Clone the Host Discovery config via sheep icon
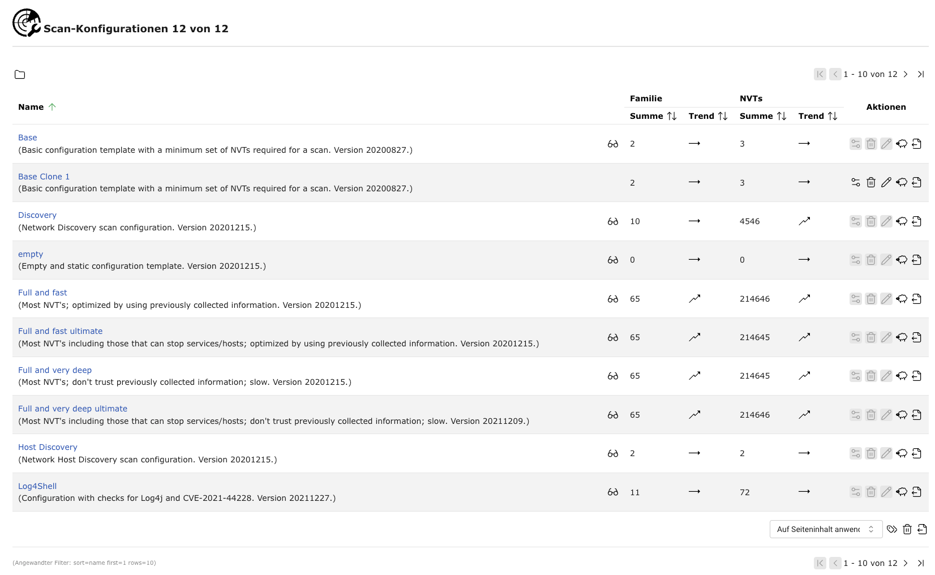The width and height of the screenshot is (935, 575). tap(902, 453)
